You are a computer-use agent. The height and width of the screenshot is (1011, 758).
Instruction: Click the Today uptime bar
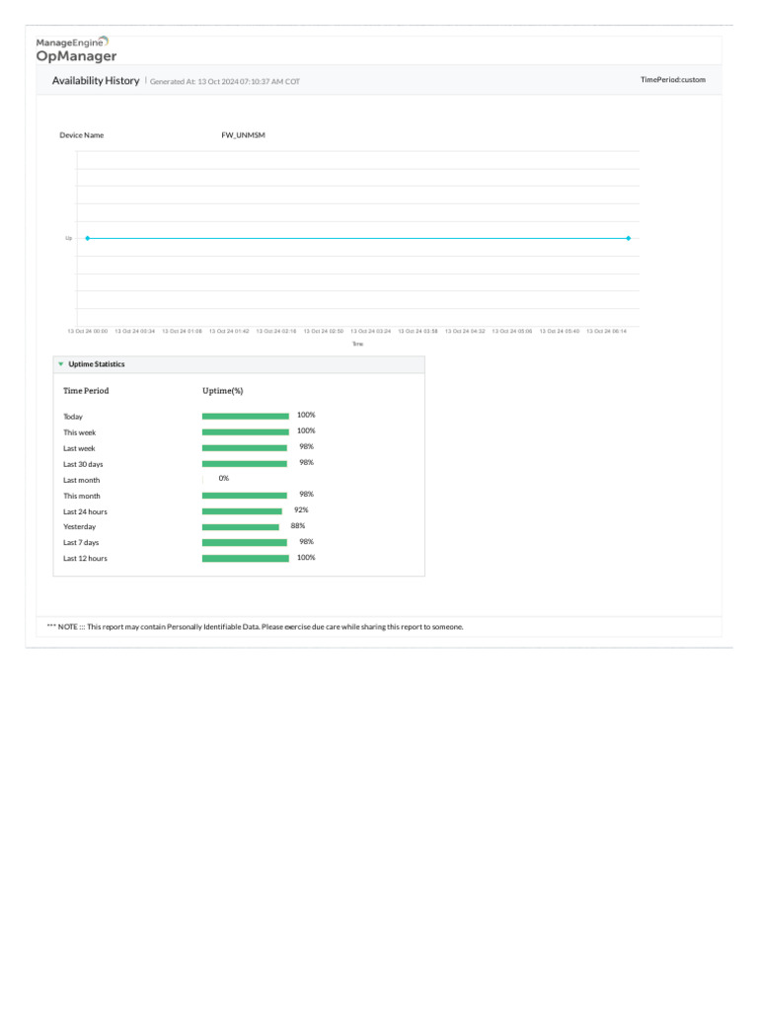click(246, 417)
